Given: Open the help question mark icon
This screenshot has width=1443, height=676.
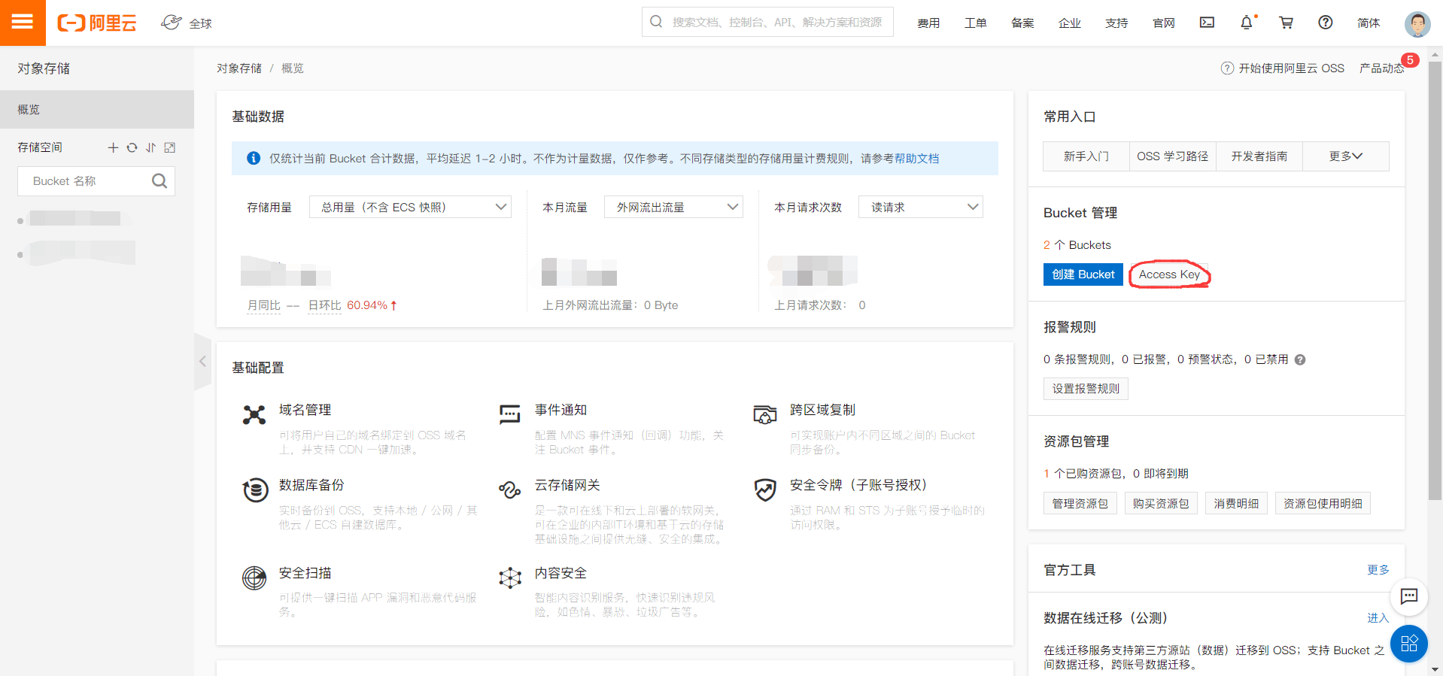Looking at the screenshot, I should click(1326, 23).
